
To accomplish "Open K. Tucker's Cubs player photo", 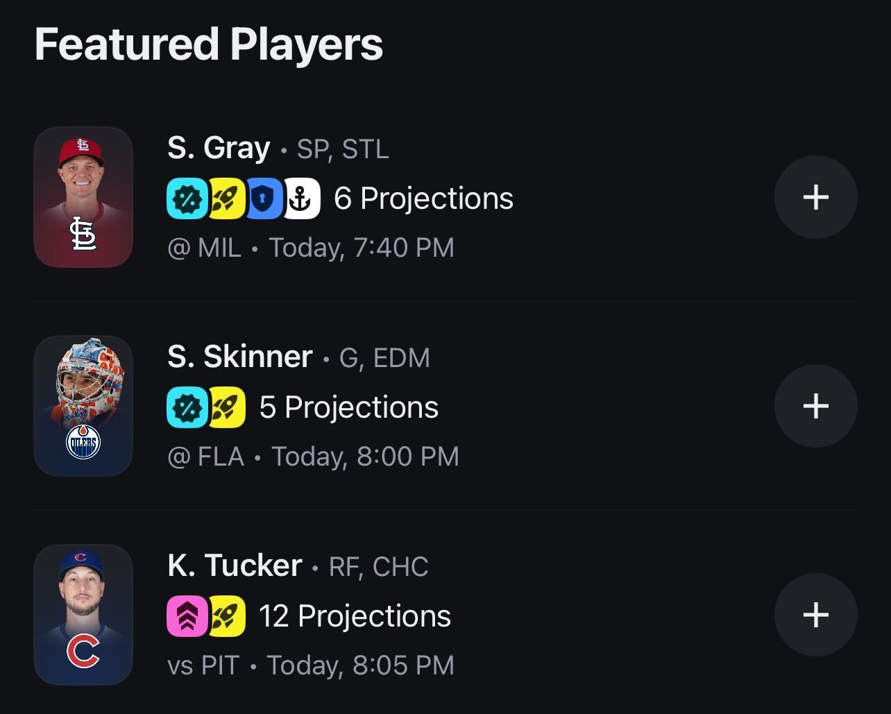I will [83, 615].
